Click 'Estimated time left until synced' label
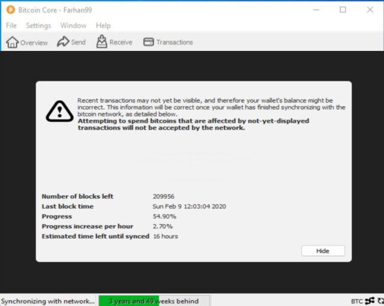 click(95, 236)
